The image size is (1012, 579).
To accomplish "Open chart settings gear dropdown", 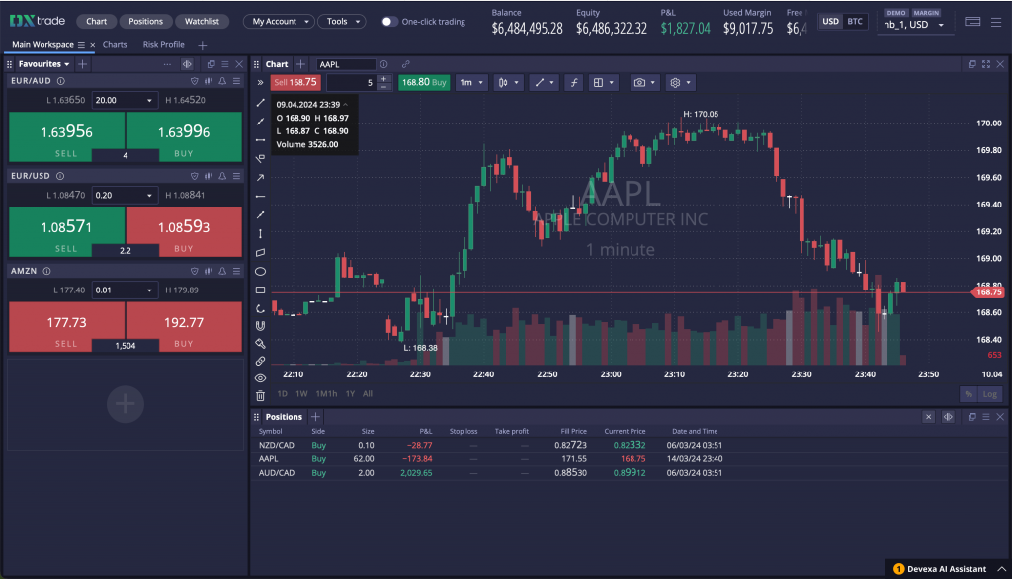I will (x=680, y=83).
